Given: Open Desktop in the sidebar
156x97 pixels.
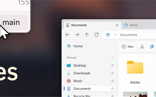Looking at the screenshot, I should tap(89, 65).
